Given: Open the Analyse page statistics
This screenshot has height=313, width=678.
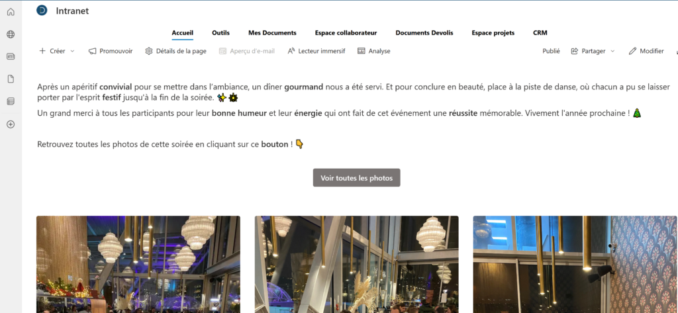Looking at the screenshot, I should (x=373, y=51).
